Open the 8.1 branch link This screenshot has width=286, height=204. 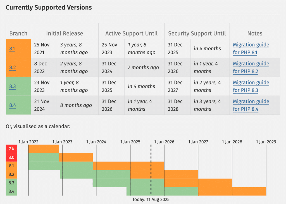(x=12, y=49)
